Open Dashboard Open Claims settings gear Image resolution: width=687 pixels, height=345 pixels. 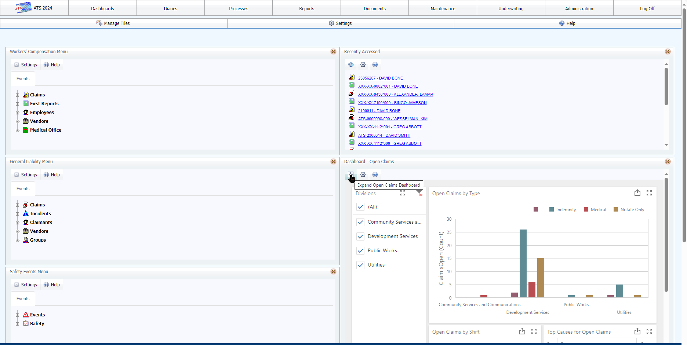tap(363, 175)
